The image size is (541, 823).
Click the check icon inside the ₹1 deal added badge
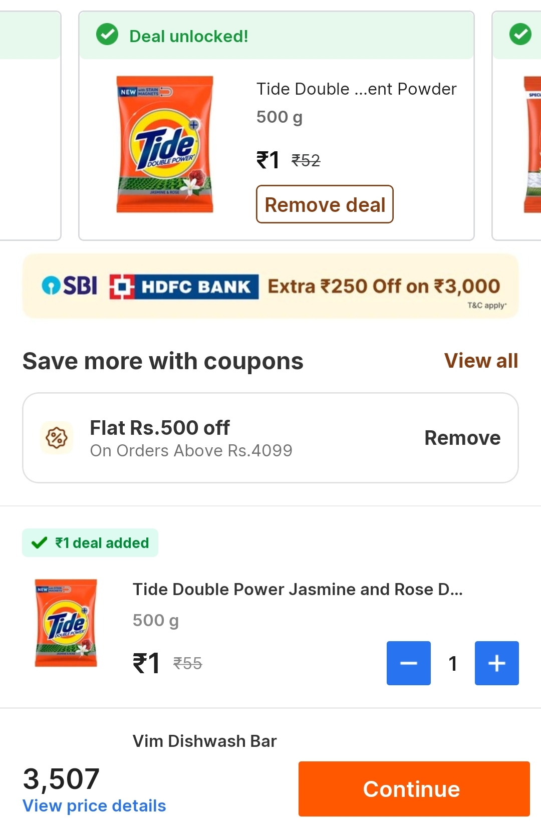pyautogui.click(x=40, y=542)
